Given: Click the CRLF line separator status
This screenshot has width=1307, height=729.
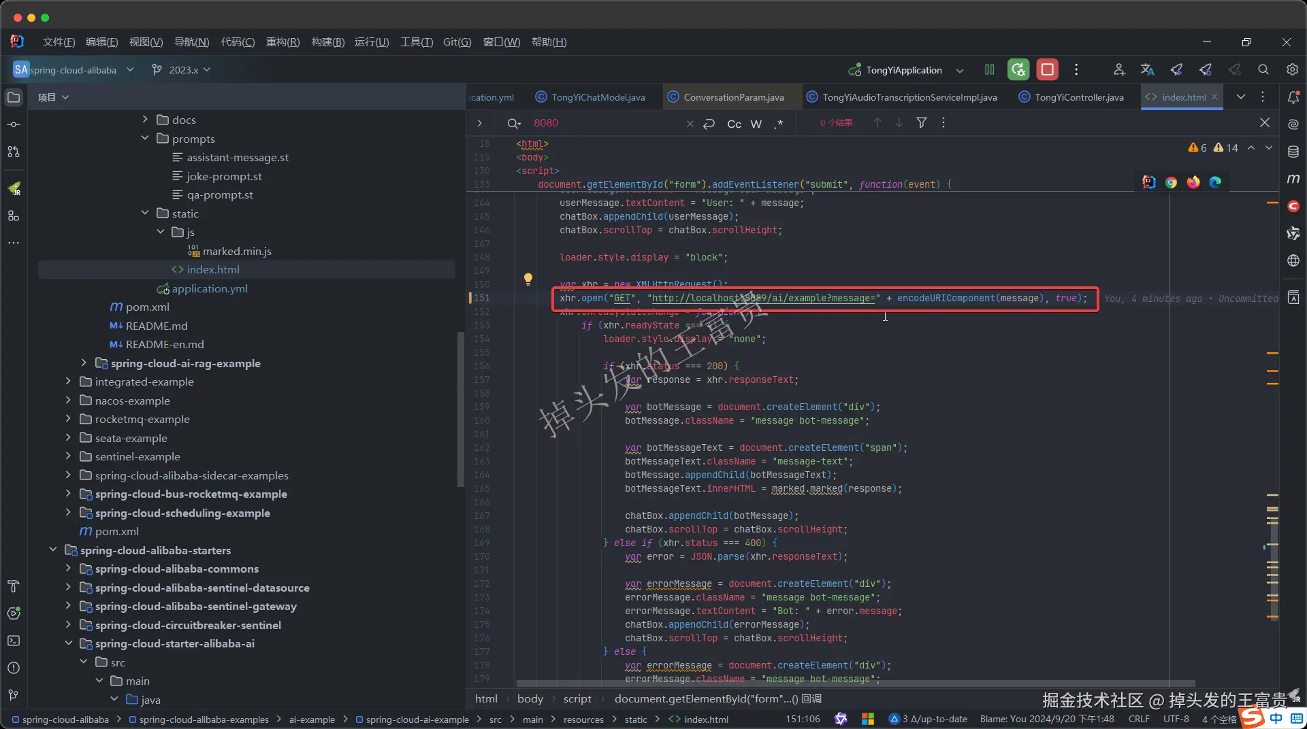Looking at the screenshot, I should point(1139,719).
